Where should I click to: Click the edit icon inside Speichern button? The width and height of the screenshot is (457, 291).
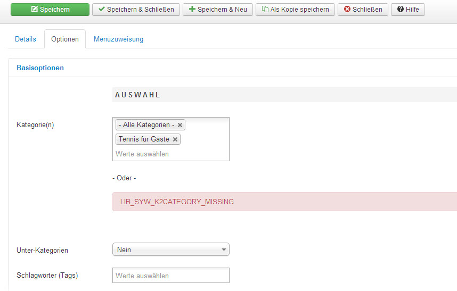click(x=35, y=10)
